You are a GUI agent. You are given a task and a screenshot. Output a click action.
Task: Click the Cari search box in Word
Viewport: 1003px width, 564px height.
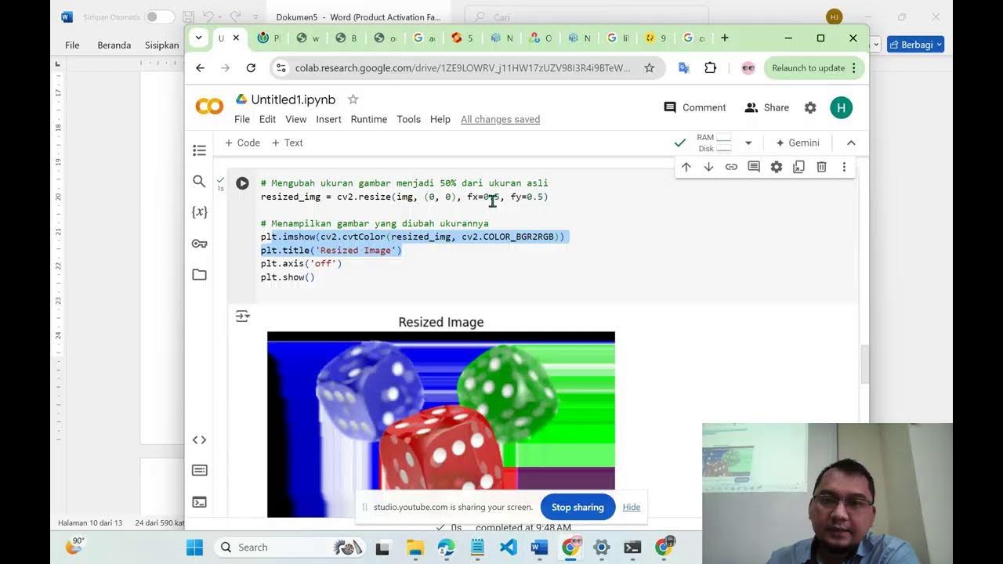[587, 16]
